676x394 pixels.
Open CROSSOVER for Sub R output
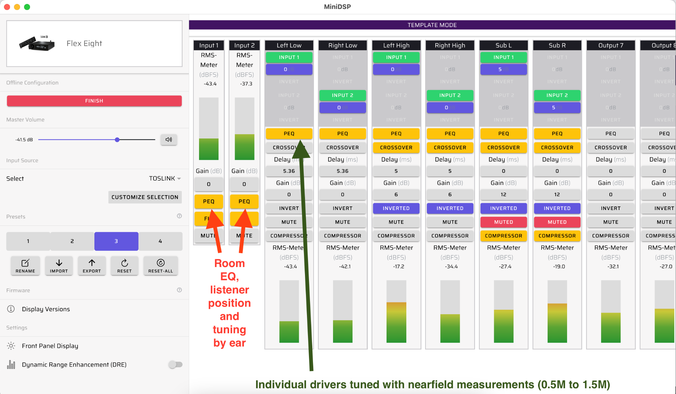coord(557,147)
